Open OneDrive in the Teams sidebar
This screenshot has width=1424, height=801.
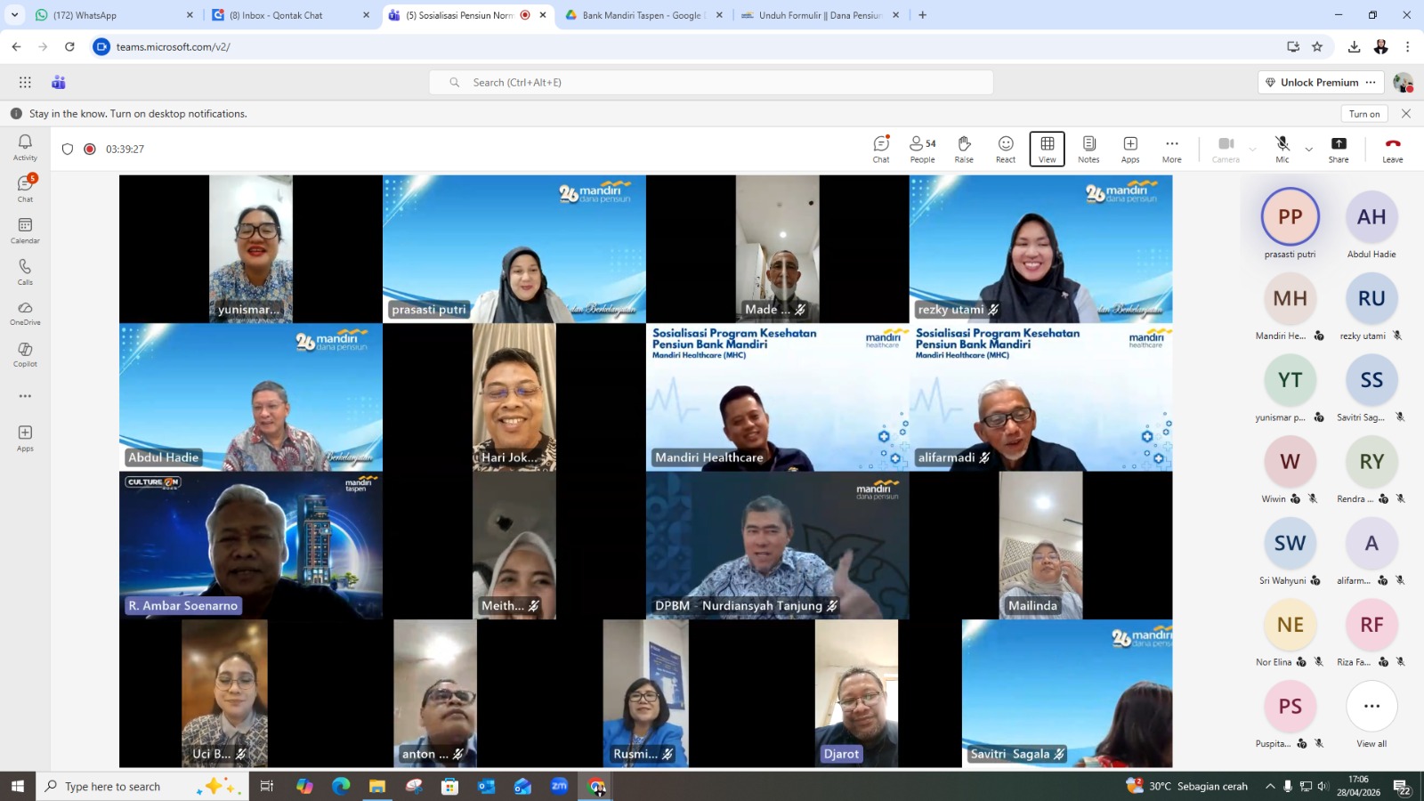point(25,313)
